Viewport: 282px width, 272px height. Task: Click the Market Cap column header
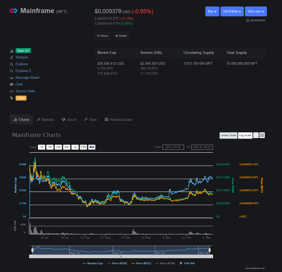[107, 53]
